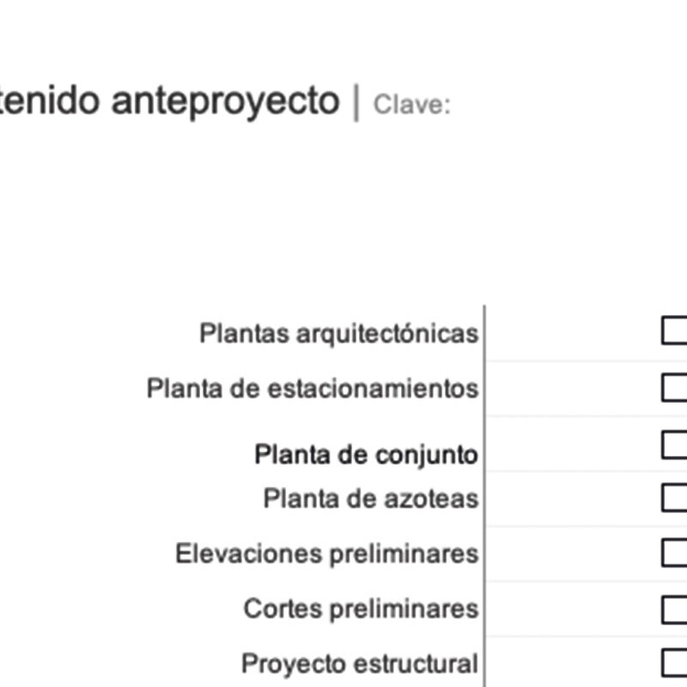This screenshot has width=687, height=687.
Task: Click the Plantas arquitectónicas label
Action: click(x=338, y=333)
